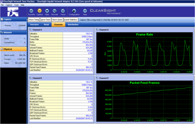The height and width of the screenshot is (124, 195).
Task: Click the Channel A Frame Rate graph icon
Action: coord(97,30)
